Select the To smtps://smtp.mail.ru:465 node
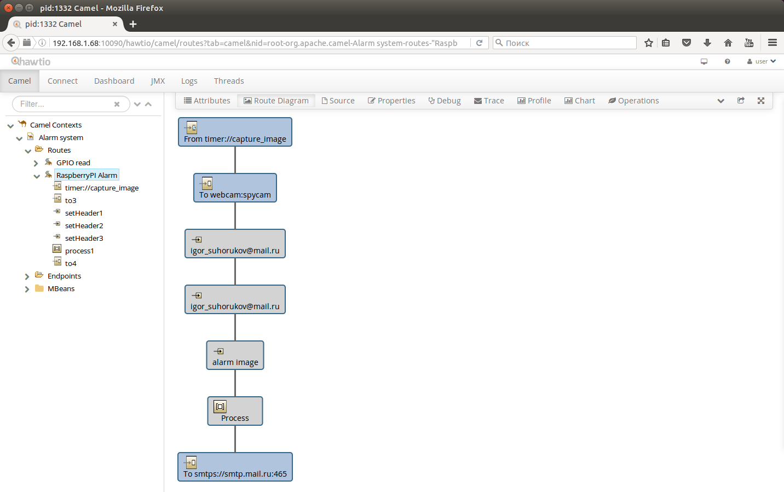 coord(235,467)
